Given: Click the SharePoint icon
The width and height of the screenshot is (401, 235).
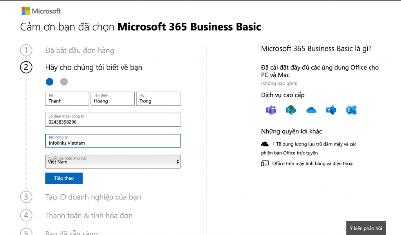Looking at the screenshot, I should pyautogui.click(x=291, y=110).
